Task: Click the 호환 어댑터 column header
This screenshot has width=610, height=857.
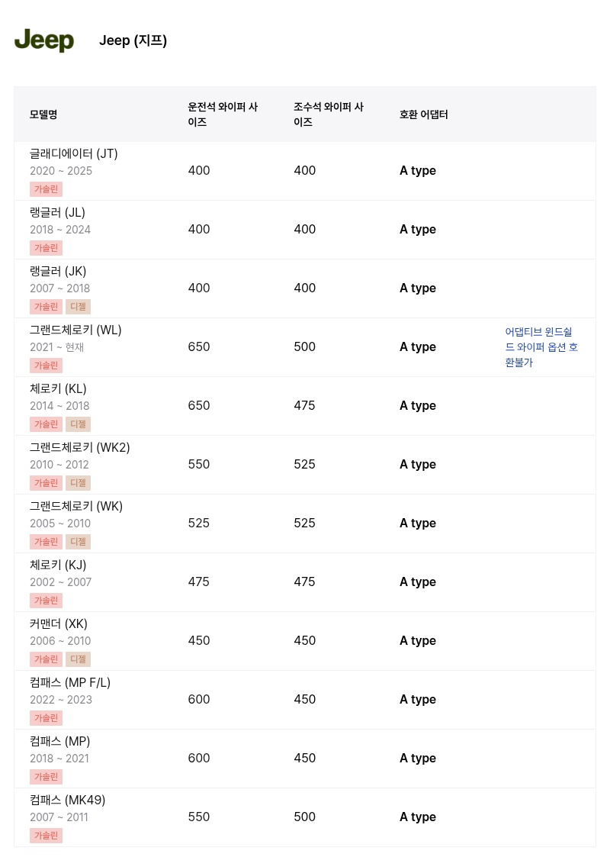Action: coord(424,114)
